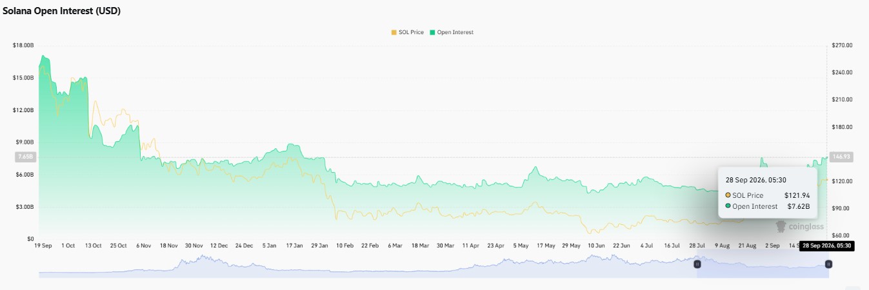Click the 6 Mar date label
This screenshot has height=290, width=869.
395,246
